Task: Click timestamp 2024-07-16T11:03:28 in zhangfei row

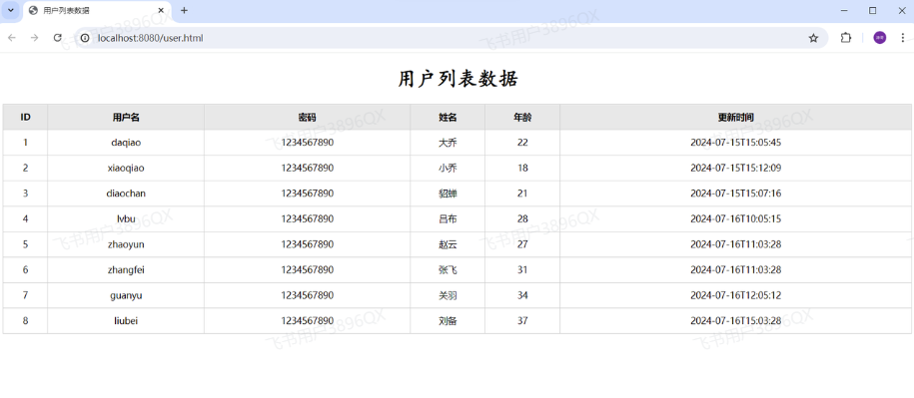Action: tap(735, 270)
